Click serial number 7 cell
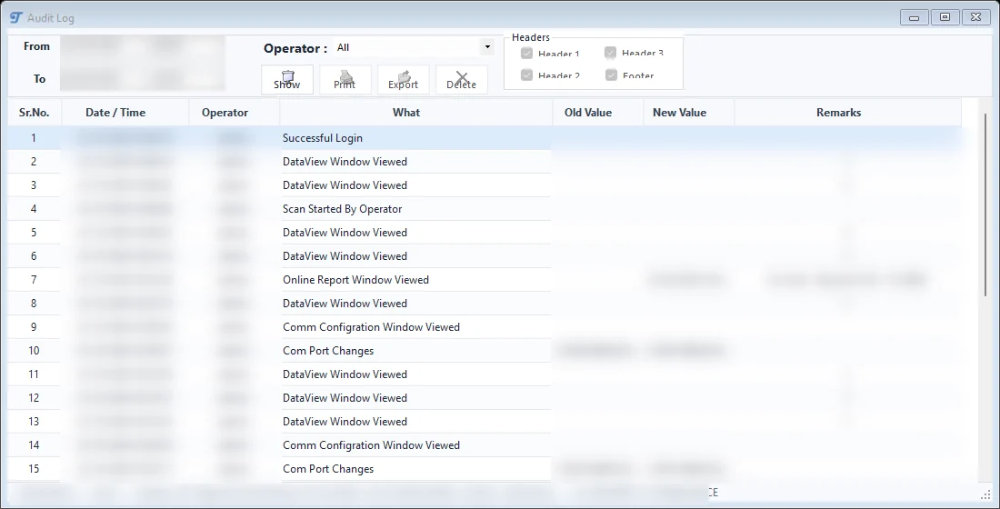This screenshot has width=1000, height=509. tap(34, 279)
